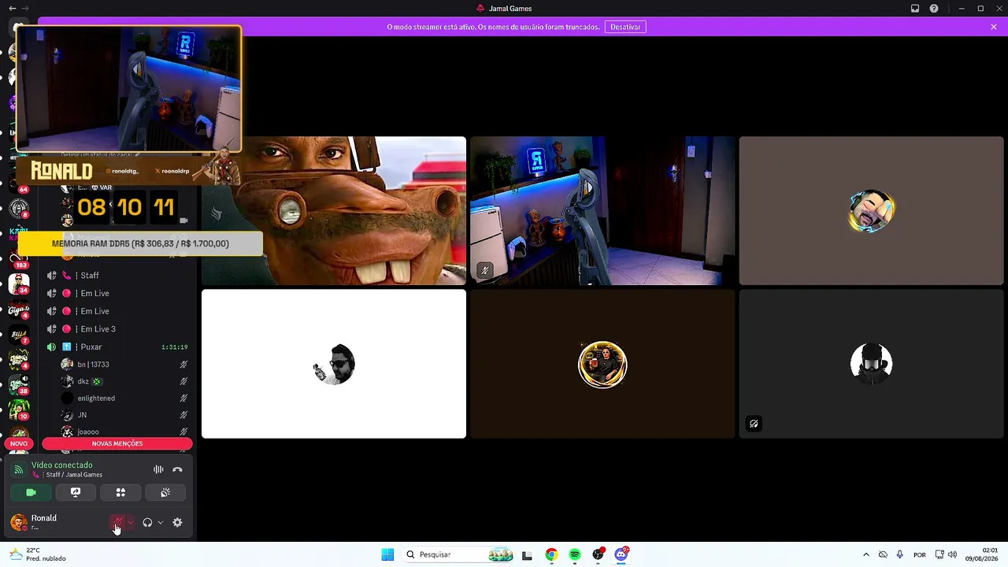Dismiss the streamer mode banner
This screenshot has width=1008, height=567.
(994, 27)
